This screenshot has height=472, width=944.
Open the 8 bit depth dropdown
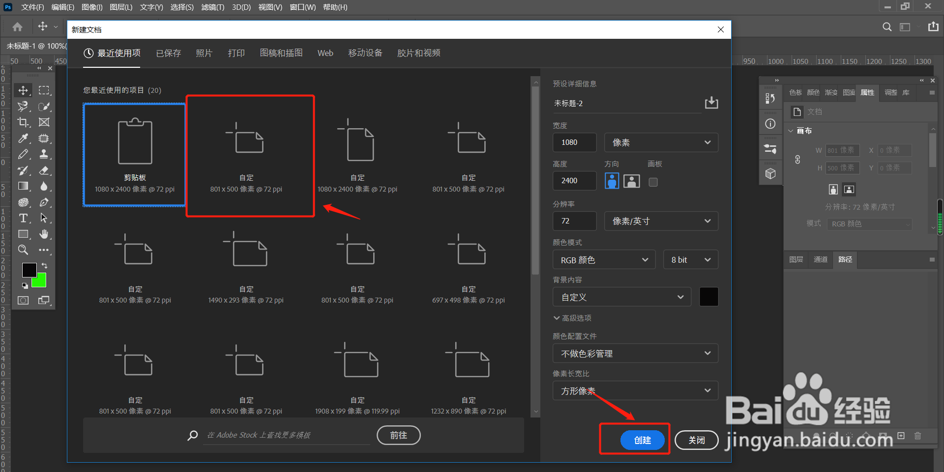[690, 260]
